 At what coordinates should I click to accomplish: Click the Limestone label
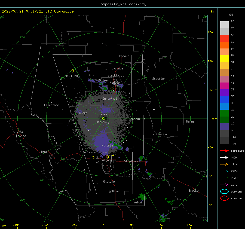click(x=51, y=105)
